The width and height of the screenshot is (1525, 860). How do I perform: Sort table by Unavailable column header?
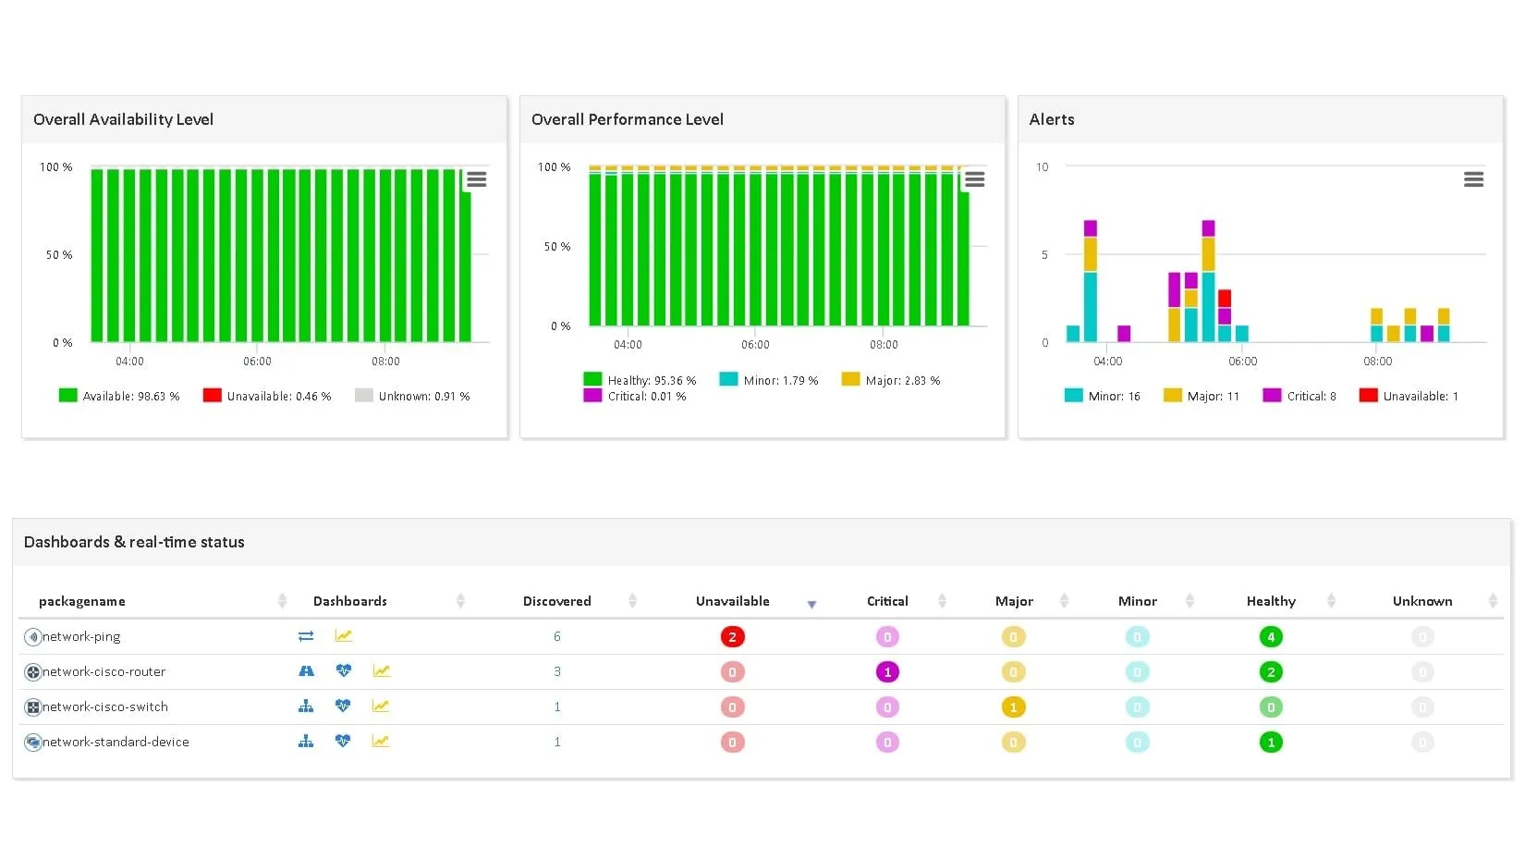point(732,601)
